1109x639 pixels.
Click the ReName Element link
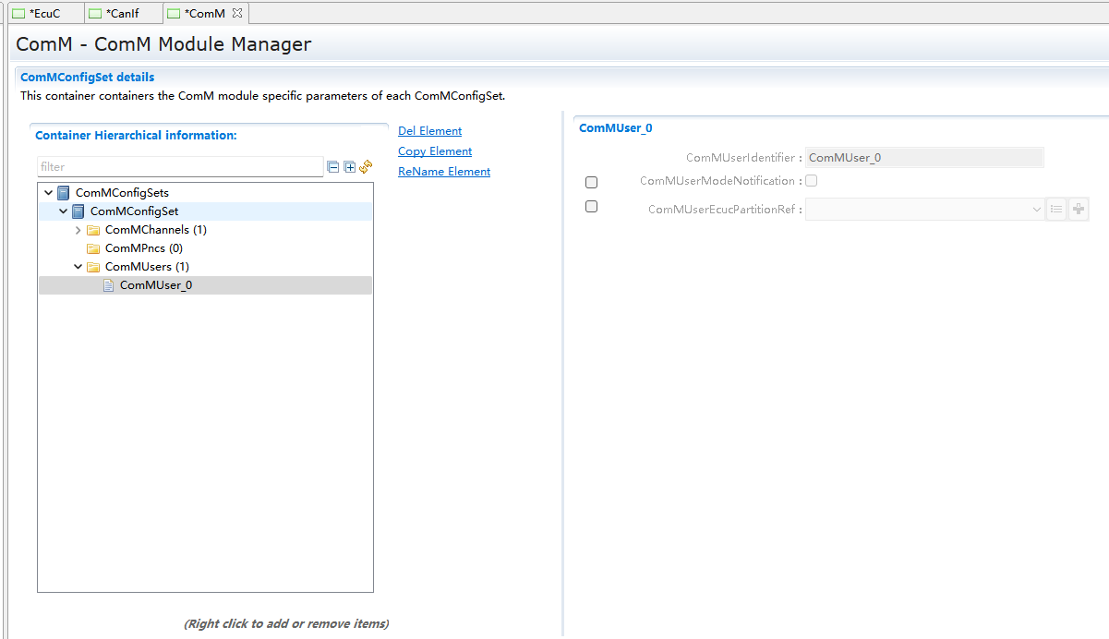pos(444,172)
